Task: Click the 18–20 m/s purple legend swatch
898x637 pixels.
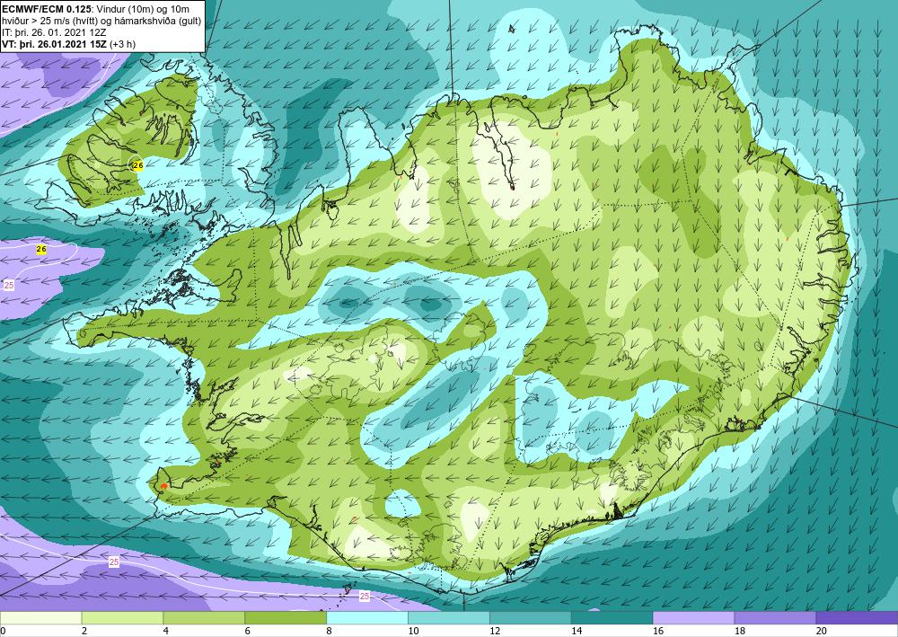Action: [x=776, y=618]
